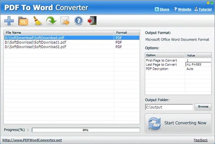Open the Tutorial link
This screenshot has height=144, width=215.
pyautogui.click(x=205, y=9)
